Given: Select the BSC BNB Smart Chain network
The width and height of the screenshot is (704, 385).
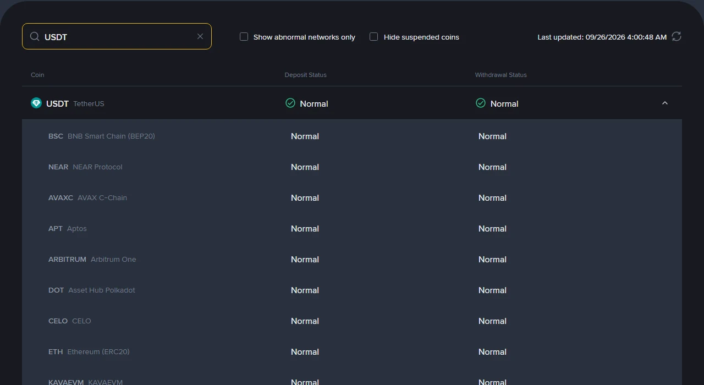Looking at the screenshot, I should tap(352, 136).
